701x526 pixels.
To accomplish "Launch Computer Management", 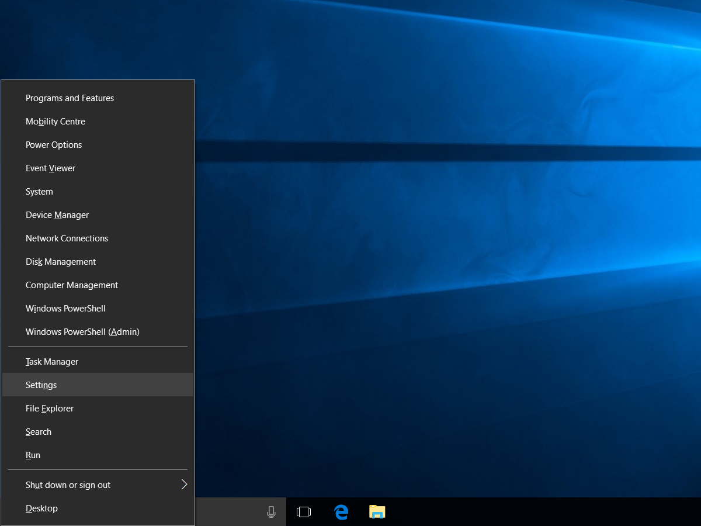I will [x=98, y=285].
